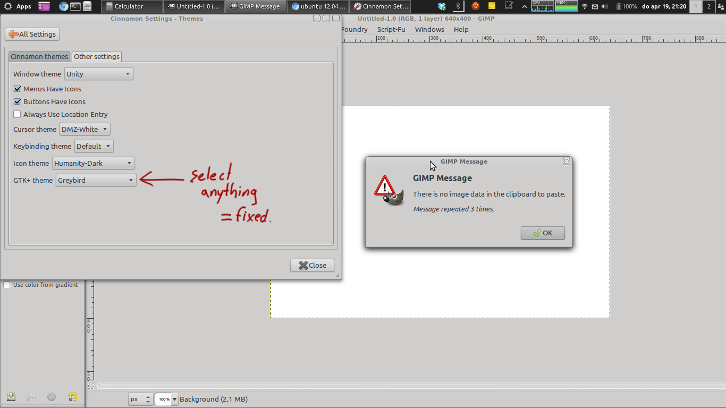Switch to the Cinnamon themes tab

click(39, 56)
